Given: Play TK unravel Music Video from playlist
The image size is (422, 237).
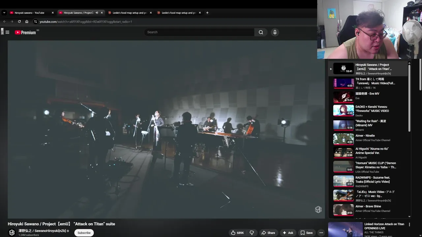Looking at the screenshot, I should tap(368, 83).
